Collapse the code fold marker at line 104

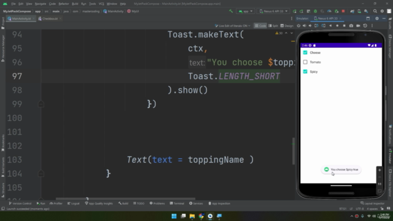pyautogui.click(x=41, y=173)
